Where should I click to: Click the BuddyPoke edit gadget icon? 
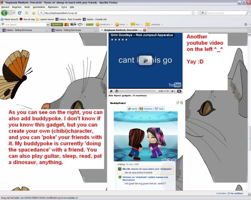click(x=178, y=102)
